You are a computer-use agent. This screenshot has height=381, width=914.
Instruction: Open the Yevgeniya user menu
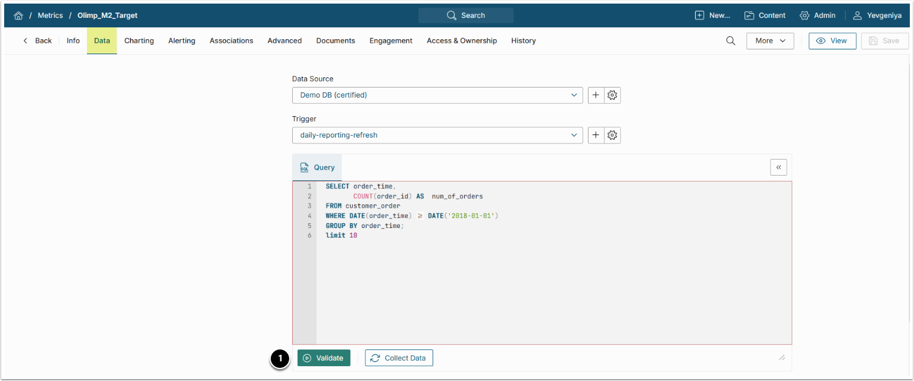(x=877, y=15)
